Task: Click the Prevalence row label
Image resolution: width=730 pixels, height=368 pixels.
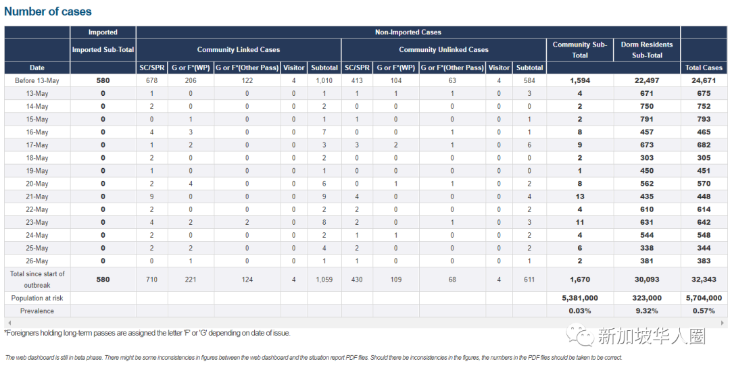Action: [x=37, y=311]
